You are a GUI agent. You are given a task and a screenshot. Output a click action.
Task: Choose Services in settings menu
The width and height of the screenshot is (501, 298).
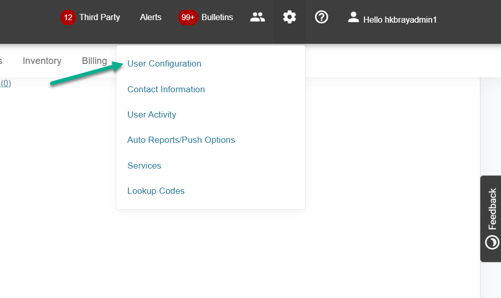(144, 166)
